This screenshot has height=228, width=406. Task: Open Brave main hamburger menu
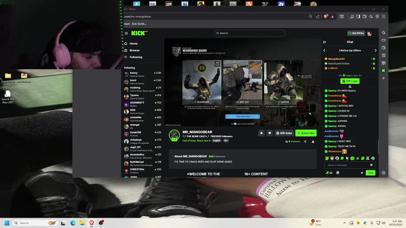(383, 16)
